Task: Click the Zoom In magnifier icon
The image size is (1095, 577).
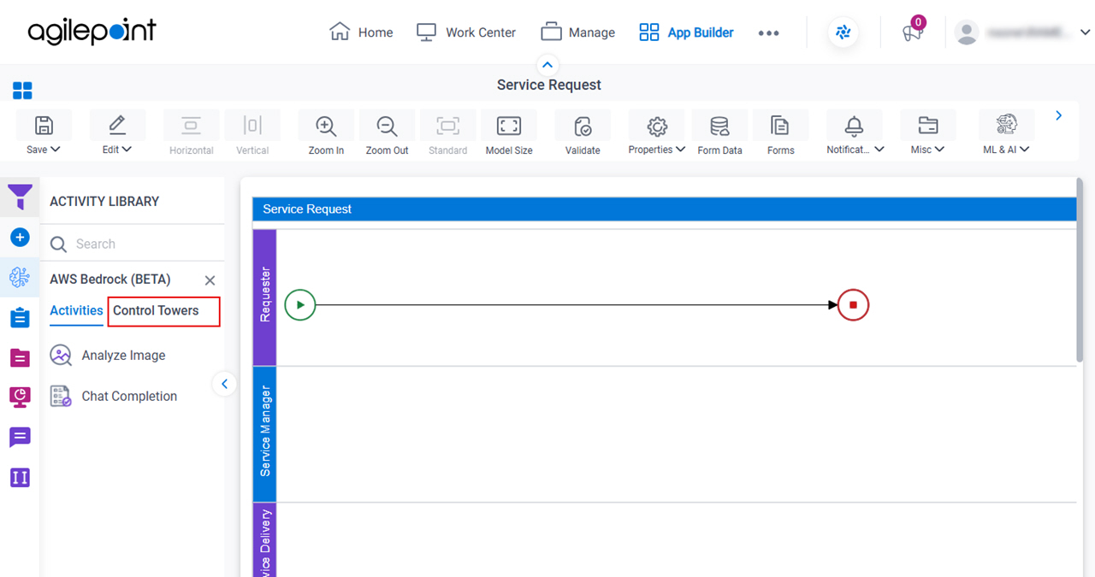Action: tap(326, 127)
